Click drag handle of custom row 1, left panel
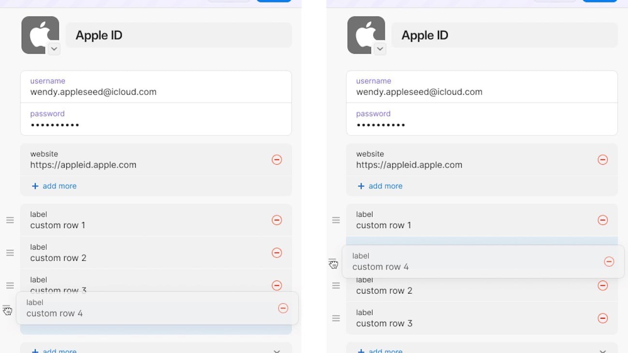This screenshot has height=353, width=628. click(x=10, y=220)
